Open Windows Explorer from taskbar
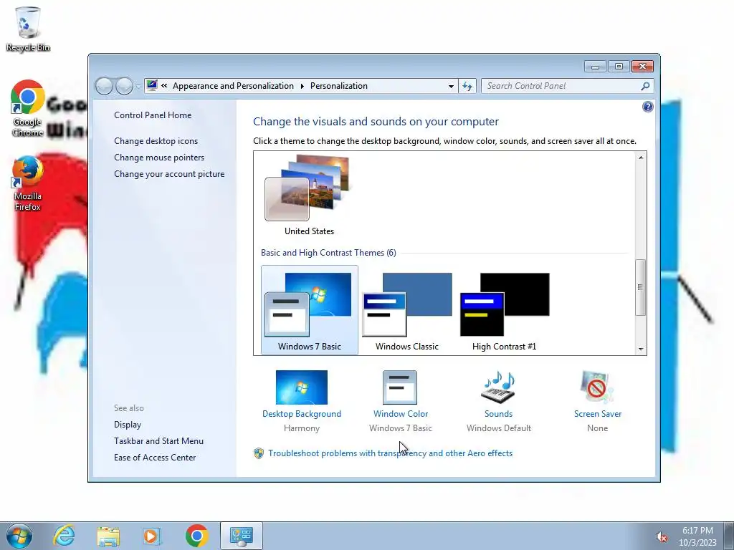 tap(108, 536)
